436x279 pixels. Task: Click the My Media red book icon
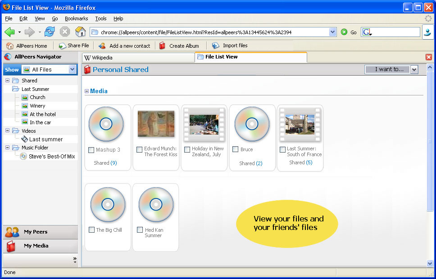point(11,246)
